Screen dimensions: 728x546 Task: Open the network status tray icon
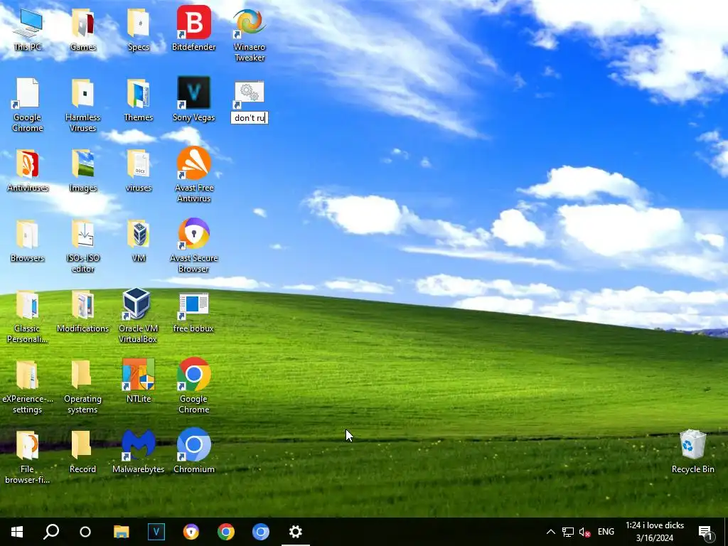pos(568,532)
